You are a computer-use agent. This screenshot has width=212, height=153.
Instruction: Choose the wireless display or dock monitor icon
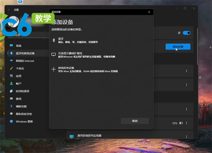pos(54,55)
